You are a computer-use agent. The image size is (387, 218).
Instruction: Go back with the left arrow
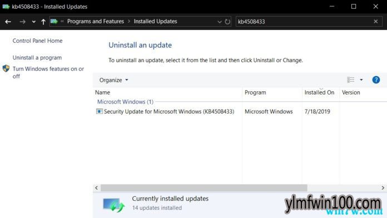tap(8, 22)
